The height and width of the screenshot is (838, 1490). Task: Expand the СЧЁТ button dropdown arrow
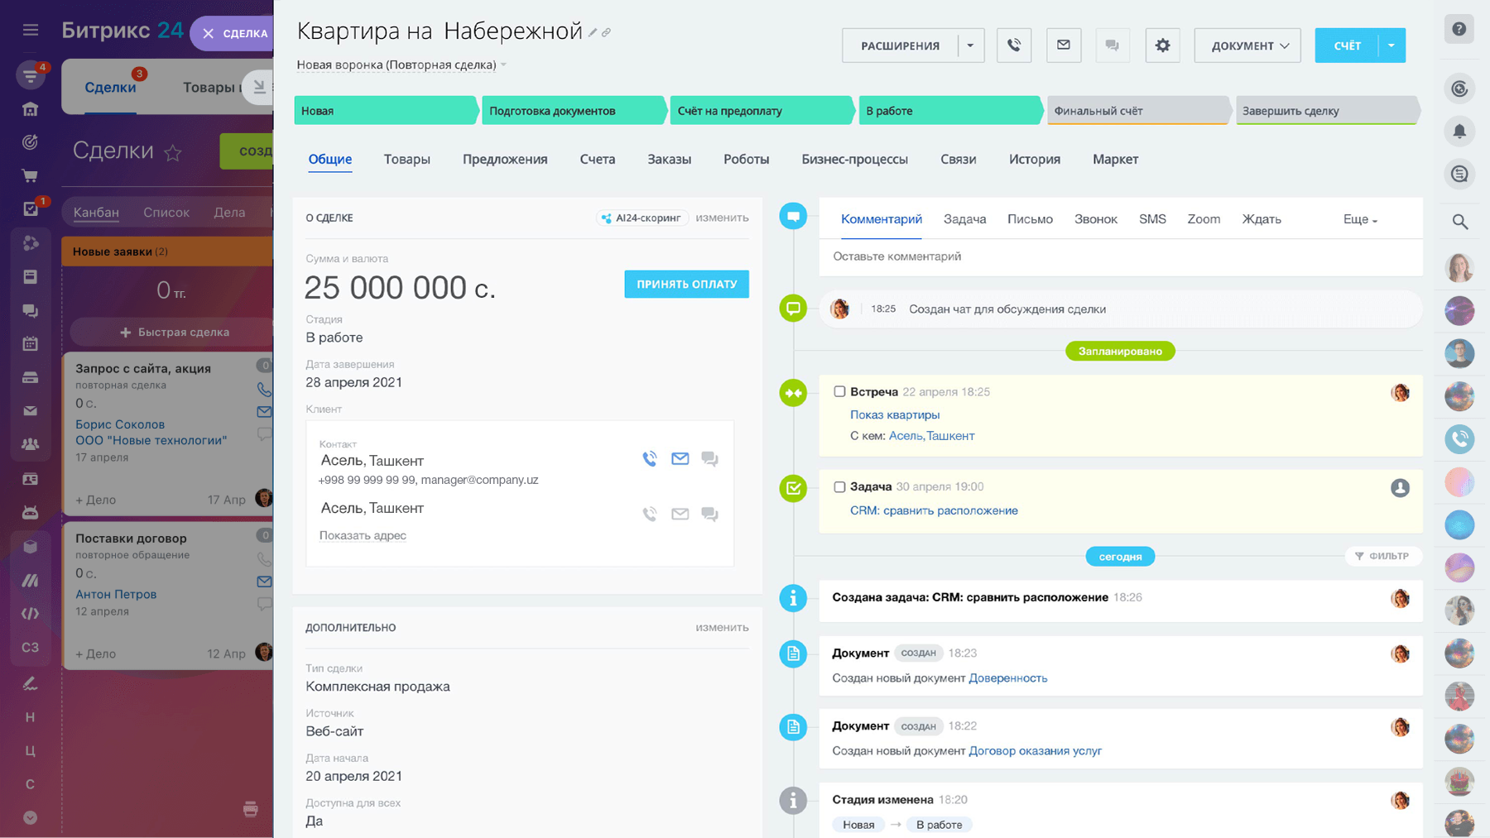point(1391,45)
